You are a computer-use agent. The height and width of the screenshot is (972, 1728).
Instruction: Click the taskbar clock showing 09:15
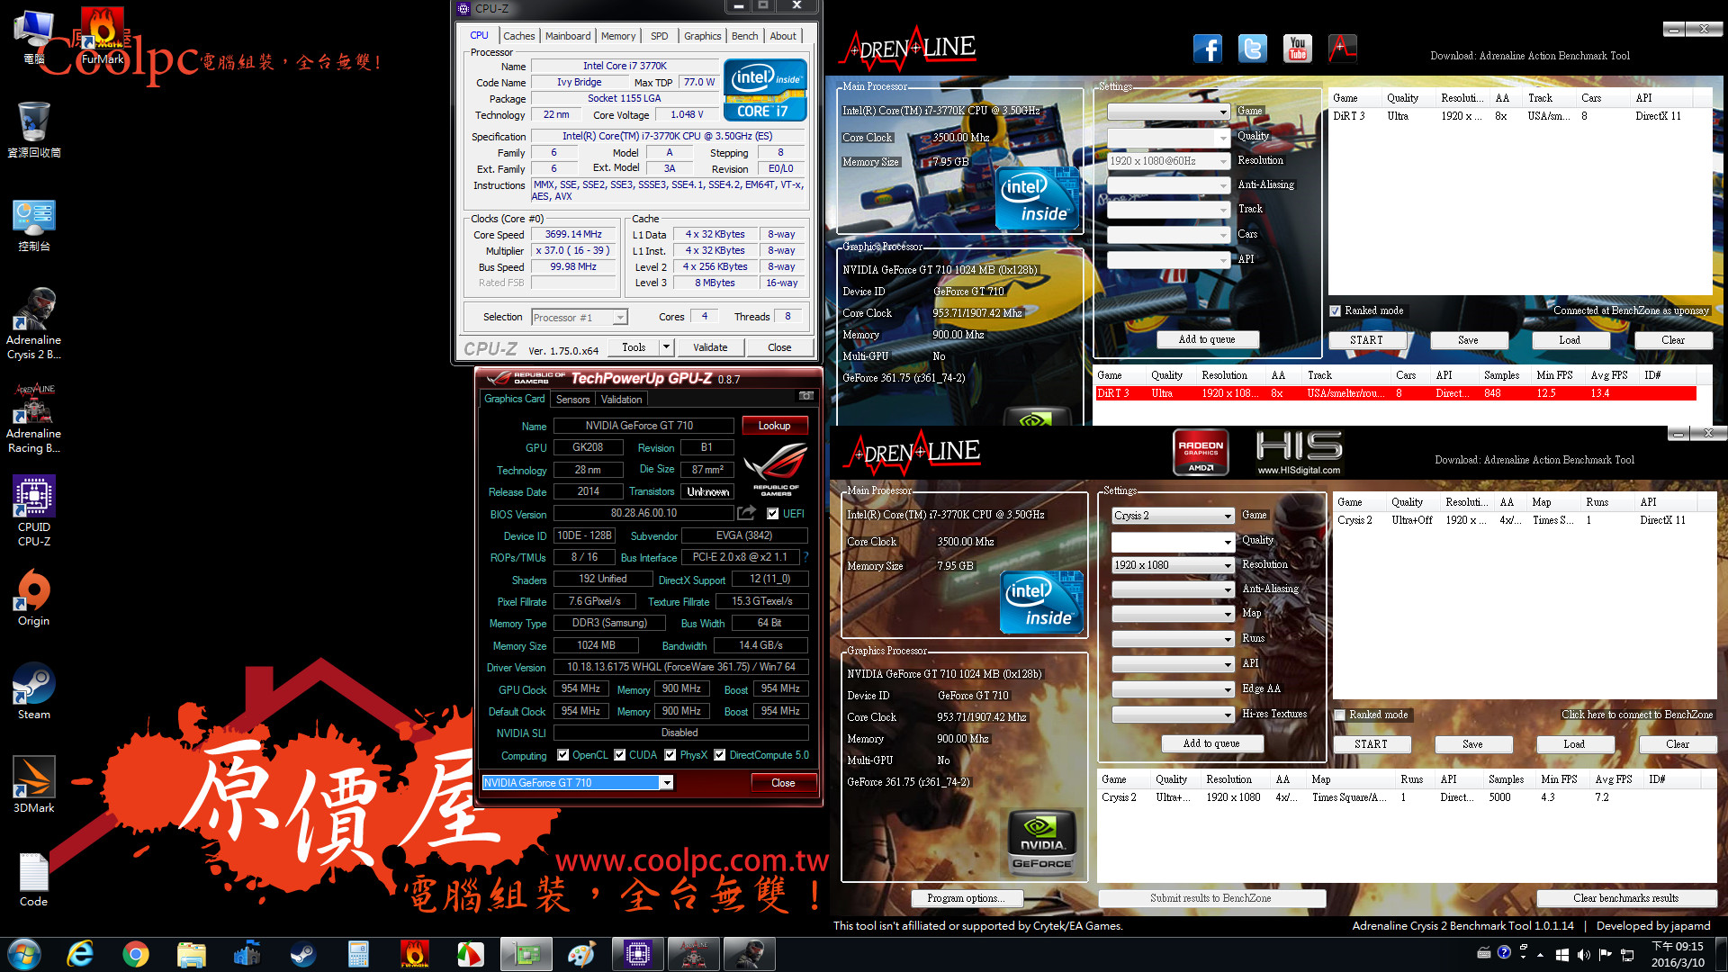[x=1677, y=954]
